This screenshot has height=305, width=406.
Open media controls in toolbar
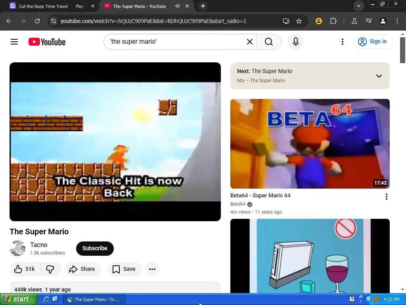click(x=368, y=21)
